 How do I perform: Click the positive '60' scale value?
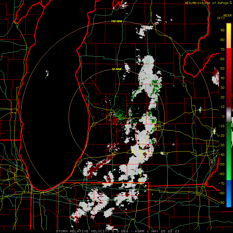(222, 59)
